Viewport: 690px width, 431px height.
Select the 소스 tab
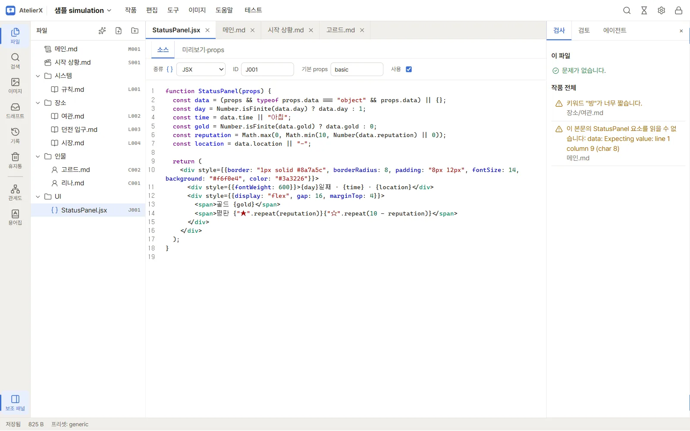click(x=163, y=50)
